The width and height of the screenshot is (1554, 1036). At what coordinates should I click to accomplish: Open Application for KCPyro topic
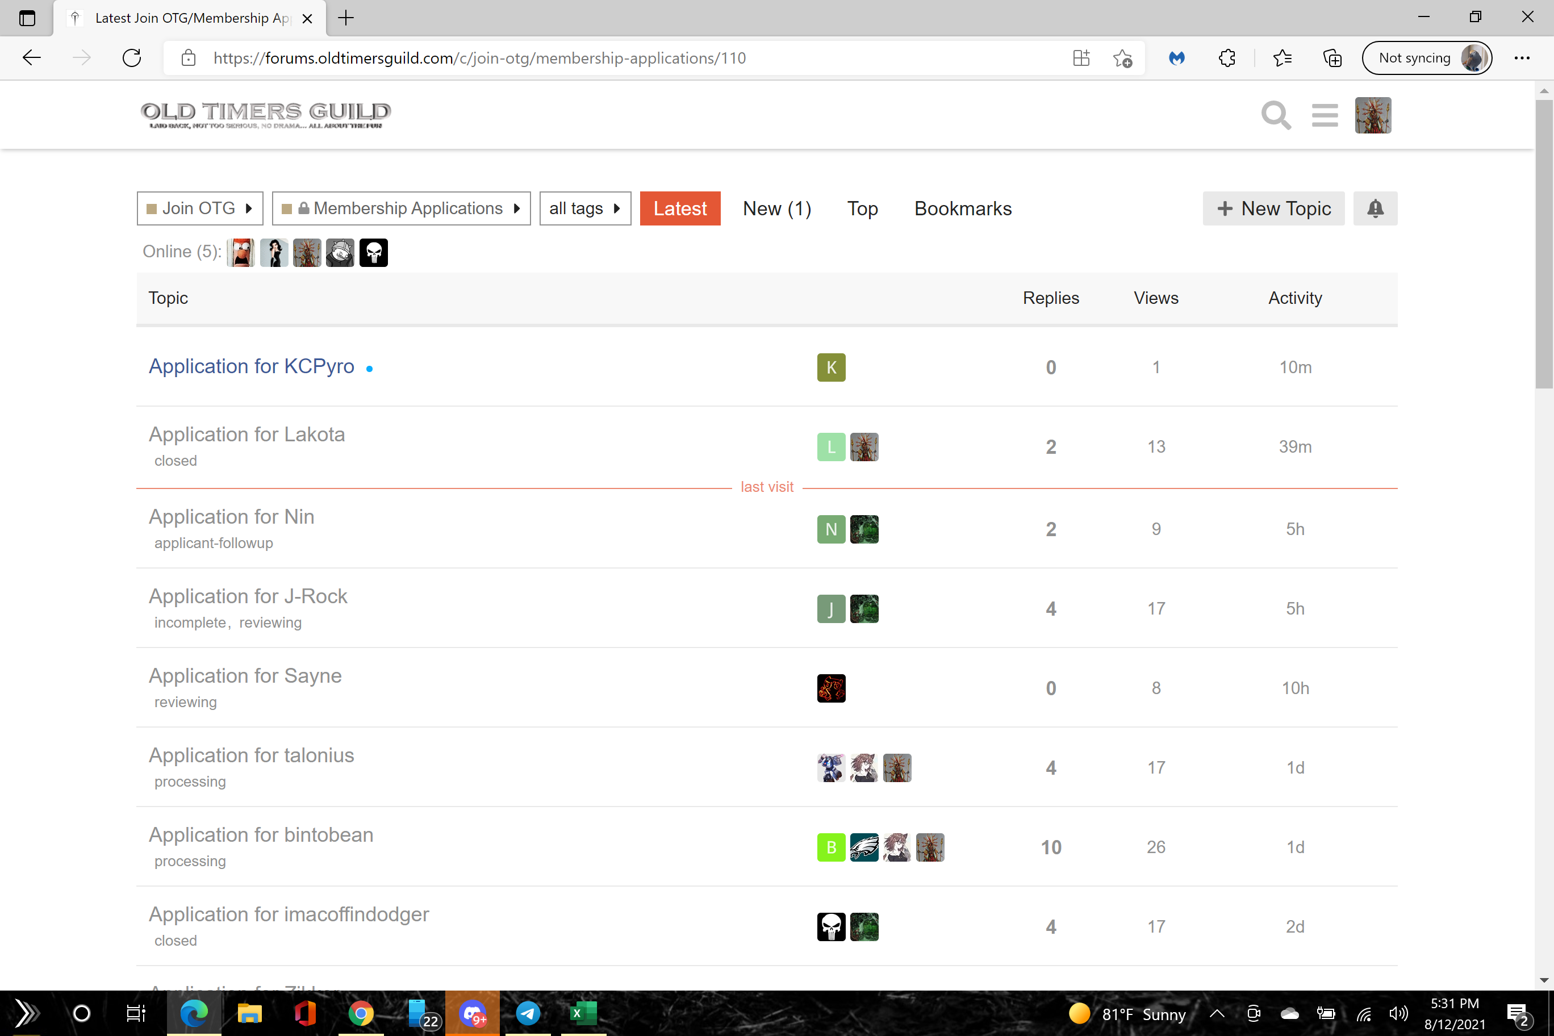coord(251,367)
